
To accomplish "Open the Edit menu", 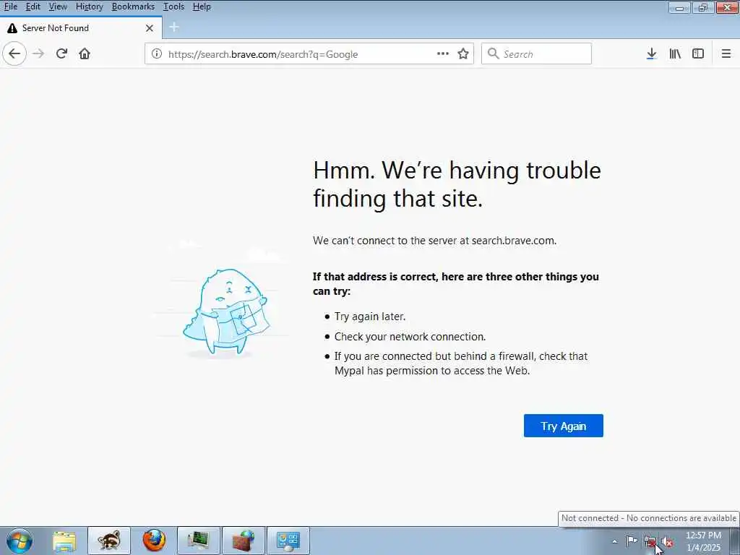I will tap(33, 7).
